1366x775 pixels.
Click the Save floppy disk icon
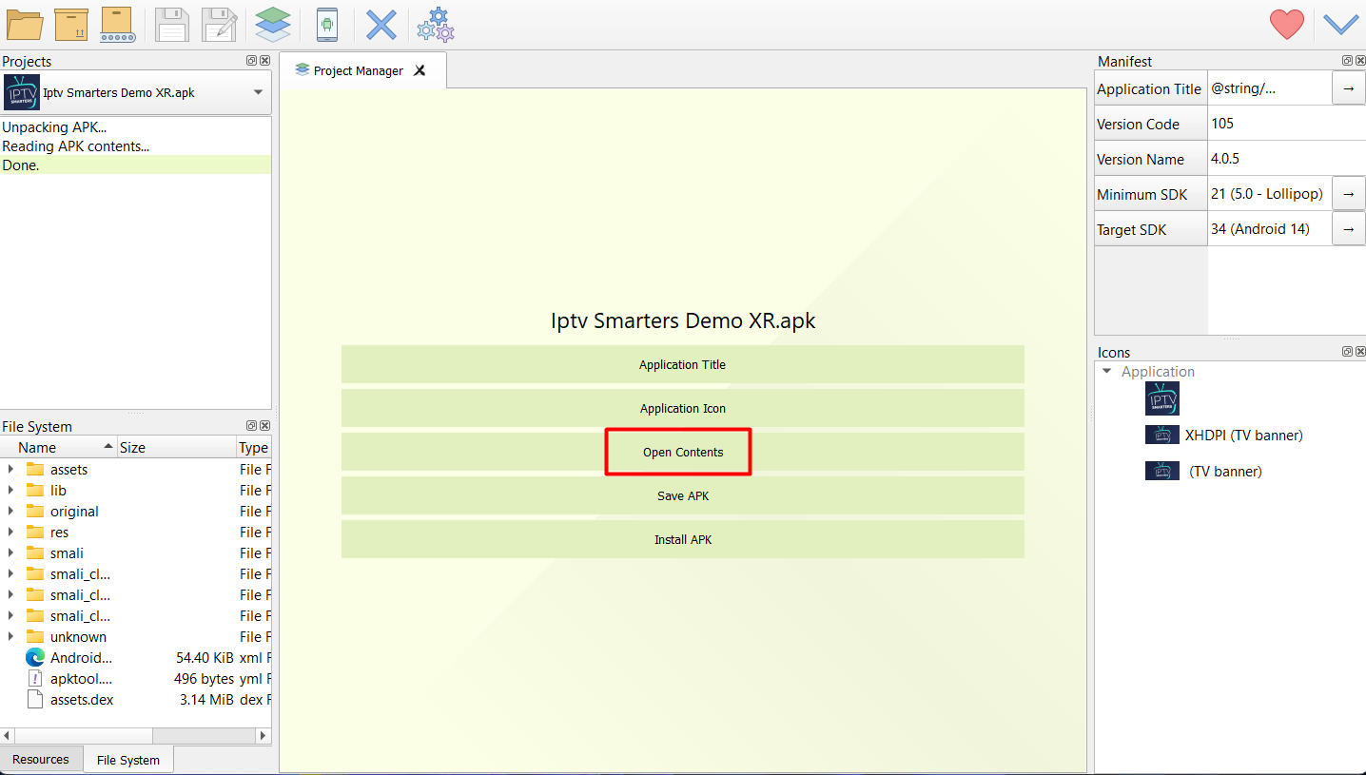pyautogui.click(x=172, y=25)
